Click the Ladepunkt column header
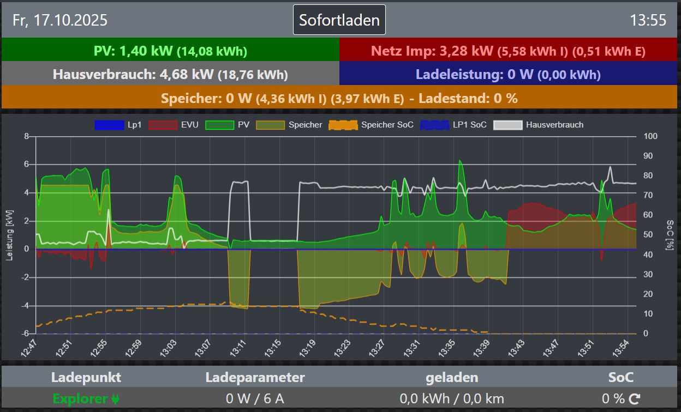This screenshot has width=681, height=412. tap(86, 377)
